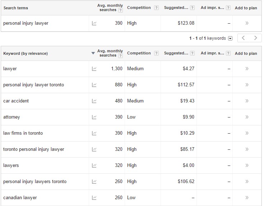The height and width of the screenshot is (206, 264).
Task: Click the 880 monthly searches value
Action: coord(119,85)
